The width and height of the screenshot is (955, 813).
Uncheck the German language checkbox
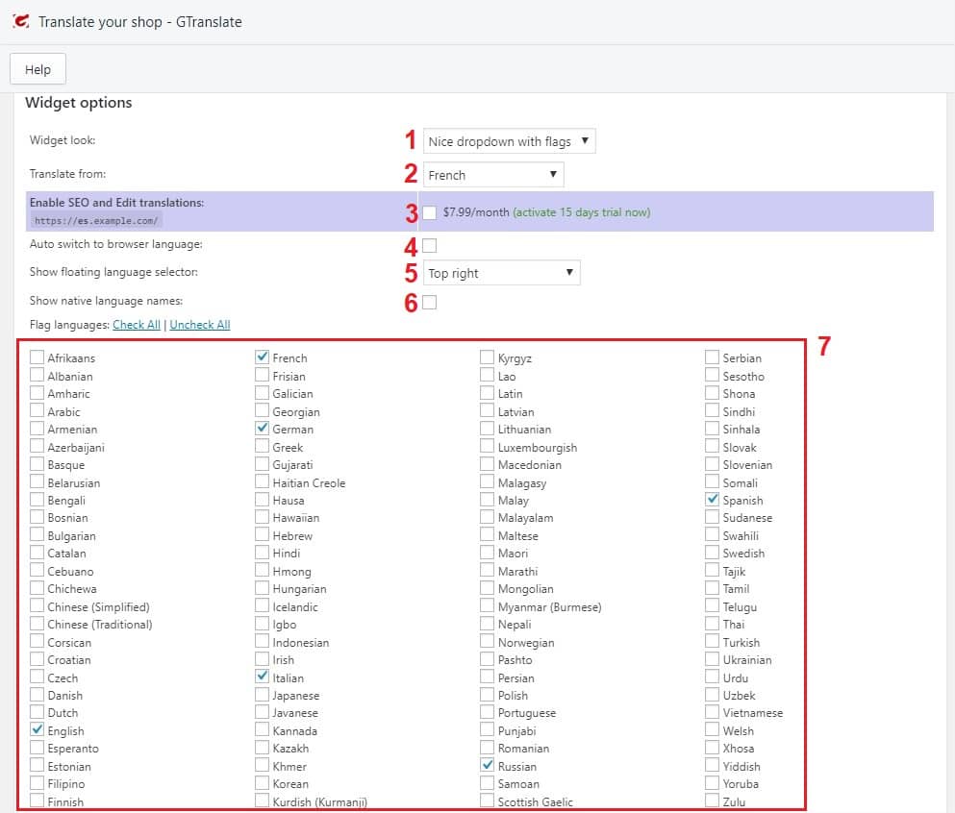pyautogui.click(x=262, y=429)
